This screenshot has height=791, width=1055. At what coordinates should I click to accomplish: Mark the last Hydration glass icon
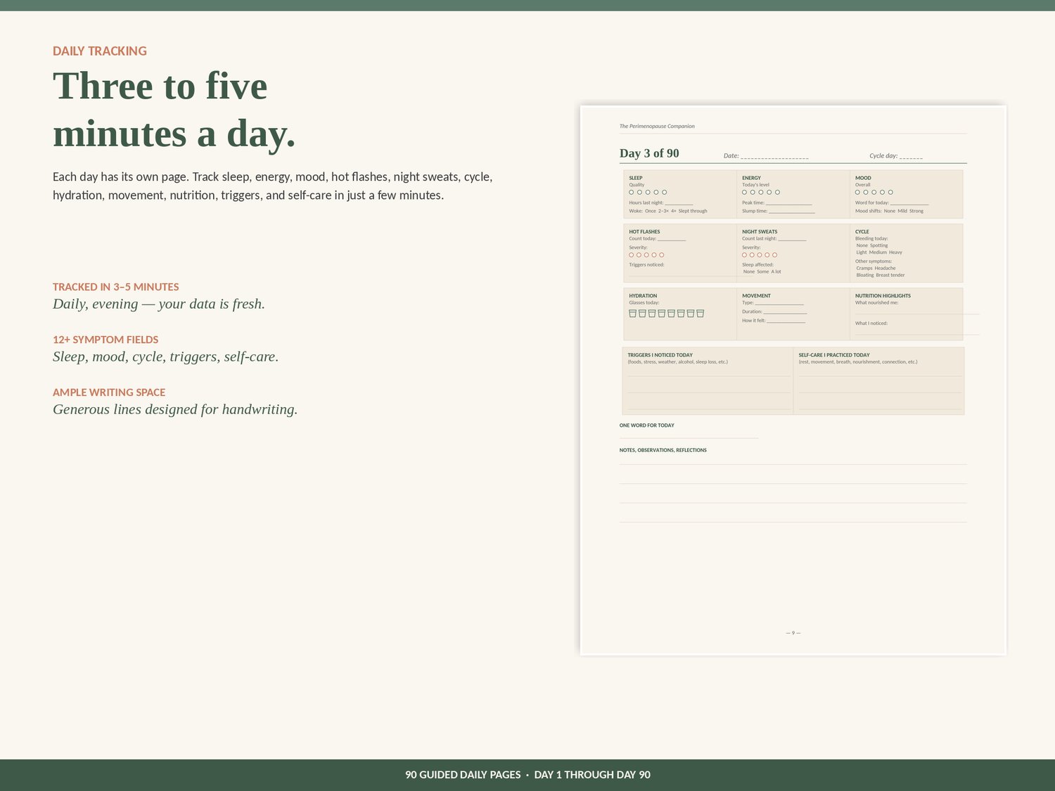point(700,314)
